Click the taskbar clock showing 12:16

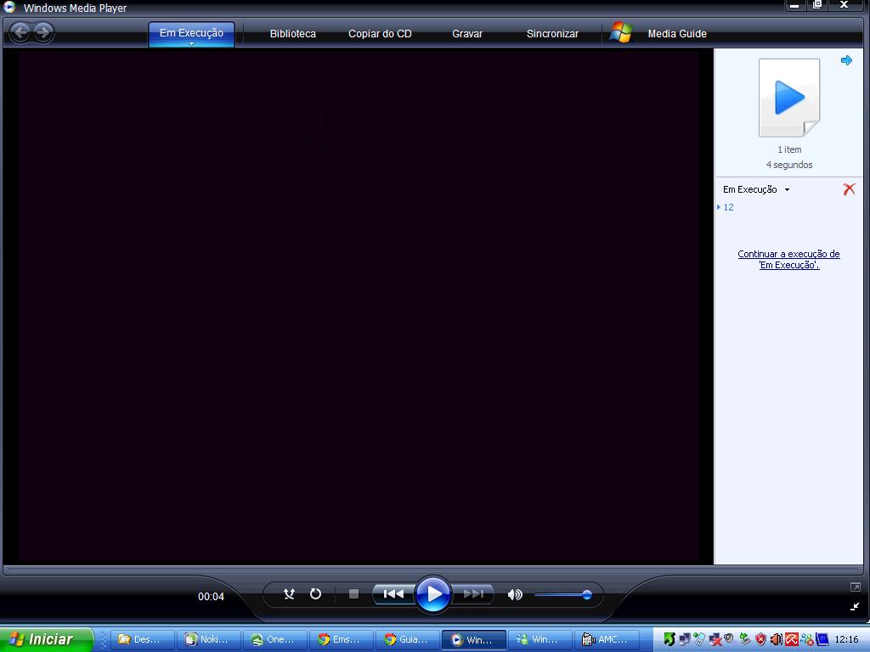[847, 639]
